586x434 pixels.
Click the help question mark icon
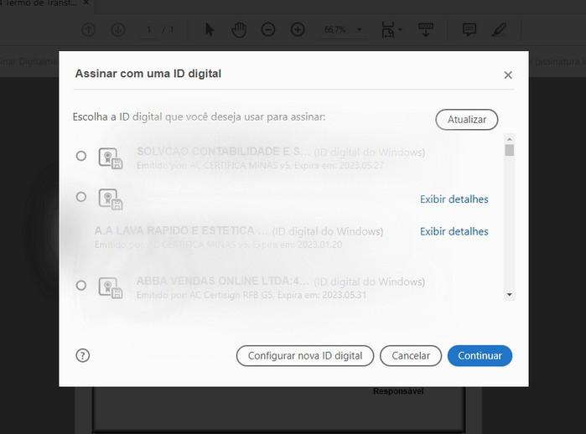82,355
